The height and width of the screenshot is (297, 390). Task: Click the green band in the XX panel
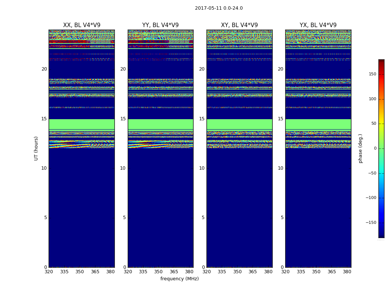coord(82,124)
